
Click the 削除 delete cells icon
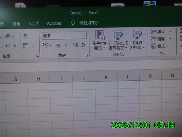tap(154, 39)
